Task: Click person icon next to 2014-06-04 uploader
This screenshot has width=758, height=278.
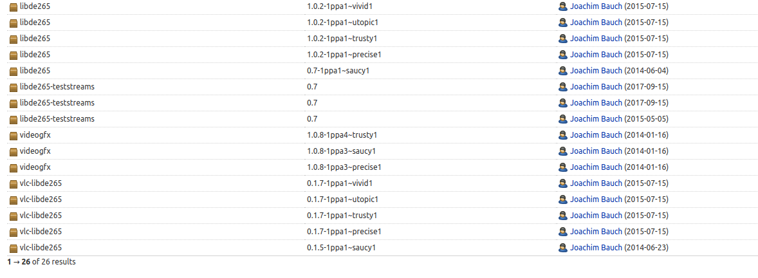Action: [562, 71]
